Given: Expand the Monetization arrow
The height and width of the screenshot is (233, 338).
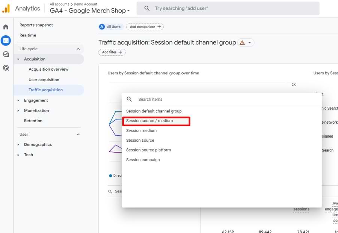Looking at the screenshot, I should pyautogui.click(x=18, y=110).
